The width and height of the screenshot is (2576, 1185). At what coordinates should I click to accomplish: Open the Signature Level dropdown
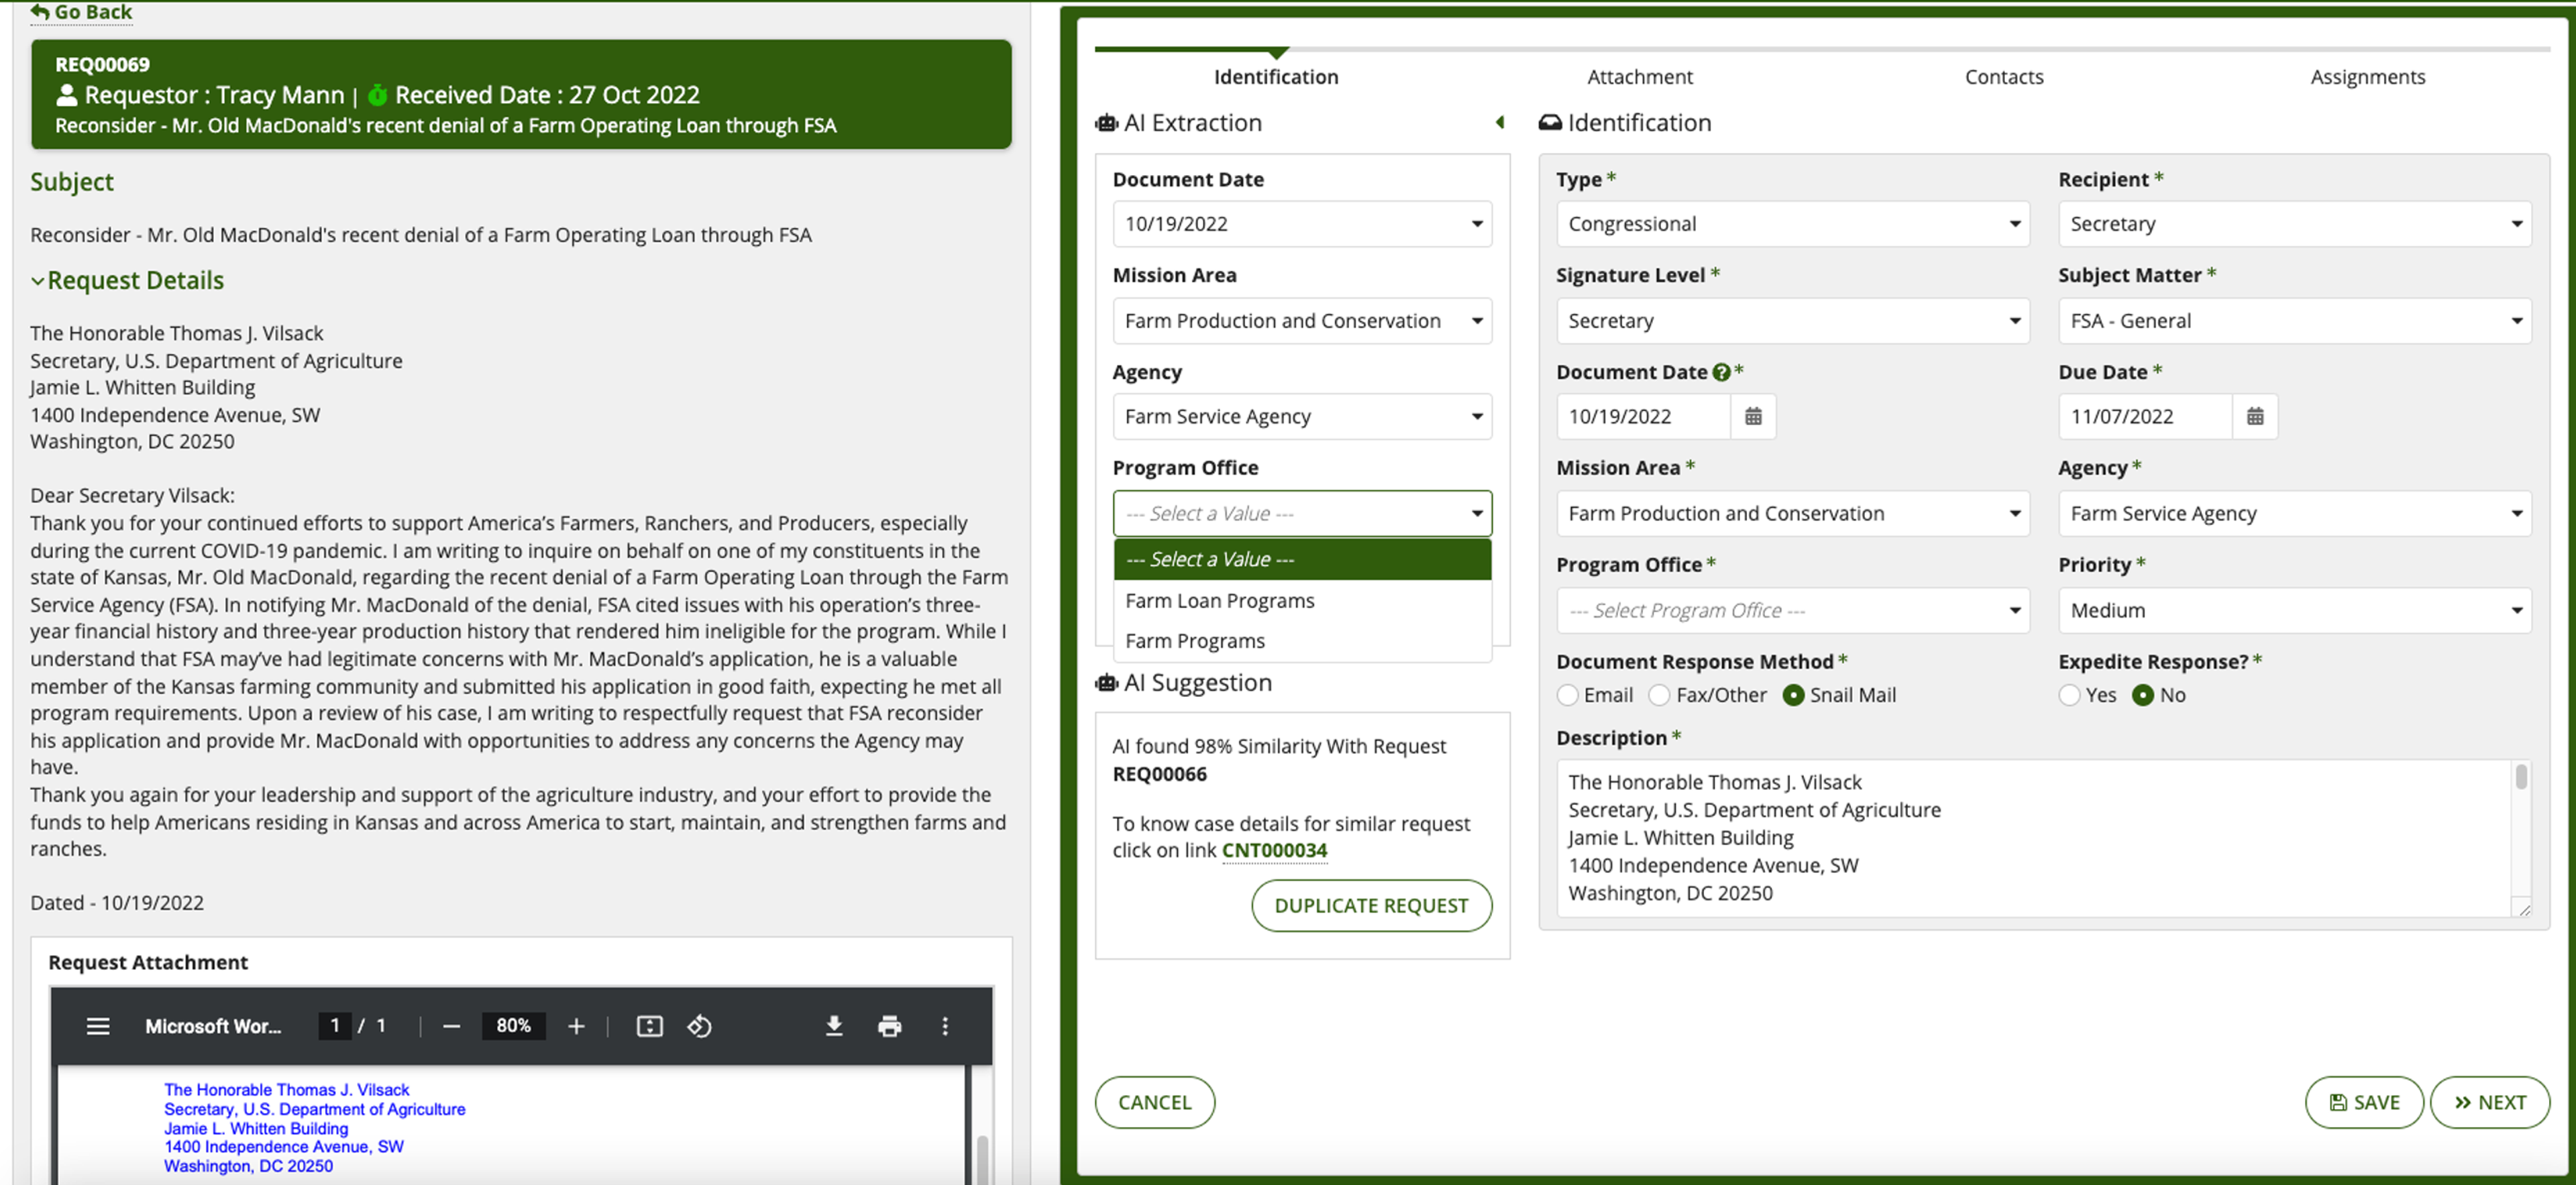pos(1793,321)
